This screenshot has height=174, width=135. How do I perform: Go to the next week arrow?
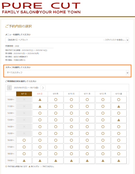coord(43,88)
